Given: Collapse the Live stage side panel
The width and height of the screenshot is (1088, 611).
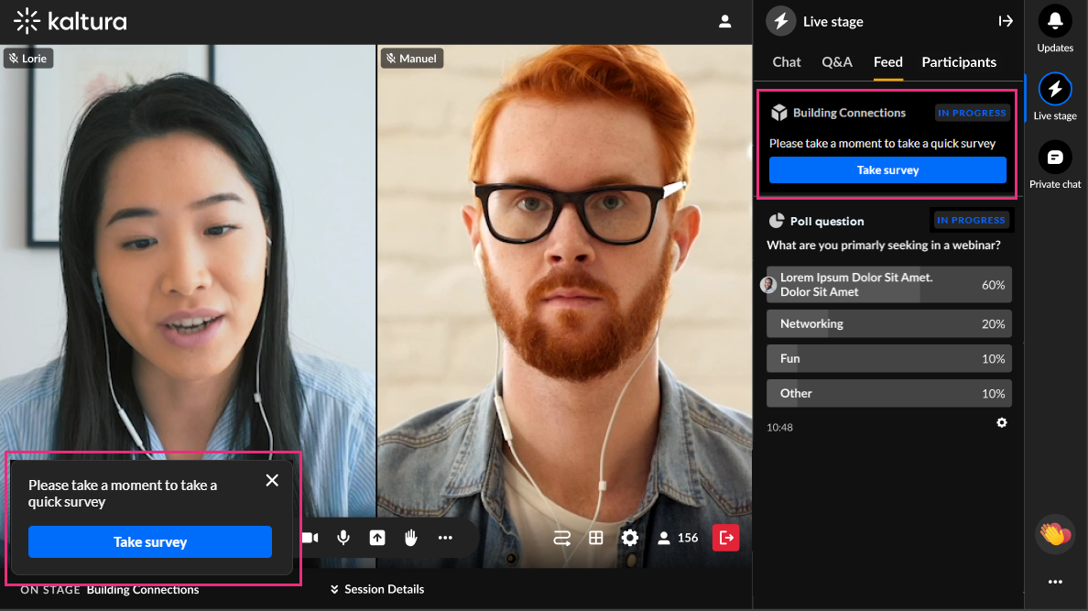Looking at the screenshot, I should [x=1005, y=21].
